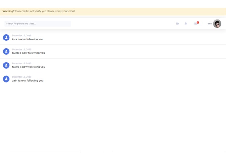The height and width of the screenshot is (160, 226).
Task: Click the date above zain's notification text
Action: tap(21, 77)
